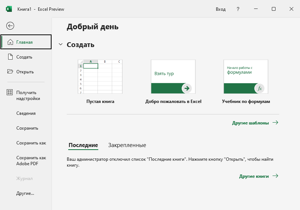Open the Сведения page
The height and width of the screenshot is (210, 300).
pos(26,113)
